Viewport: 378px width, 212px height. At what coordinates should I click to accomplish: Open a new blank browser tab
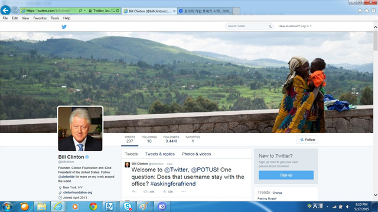(x=236, y=11)
